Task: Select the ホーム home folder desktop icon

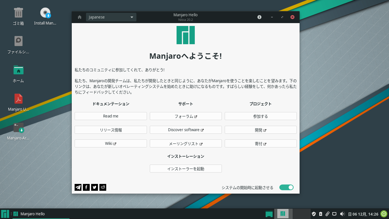Action: (x=18, y=73)
